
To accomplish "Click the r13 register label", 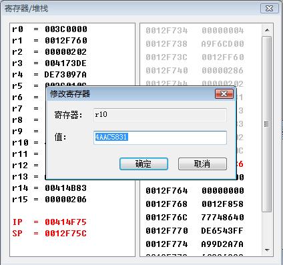I will click(x=20, y=177).
